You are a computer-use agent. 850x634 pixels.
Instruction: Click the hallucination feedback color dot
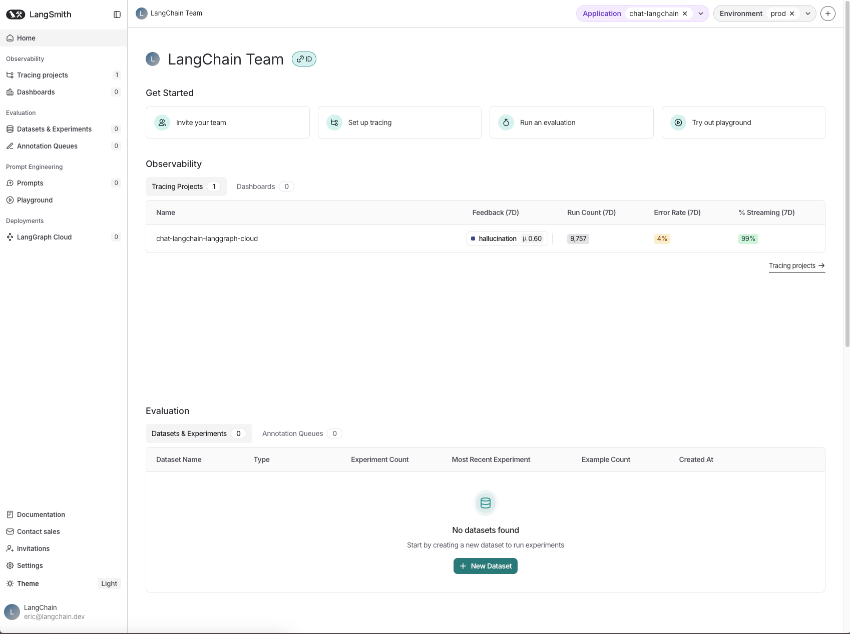point(473,239)
